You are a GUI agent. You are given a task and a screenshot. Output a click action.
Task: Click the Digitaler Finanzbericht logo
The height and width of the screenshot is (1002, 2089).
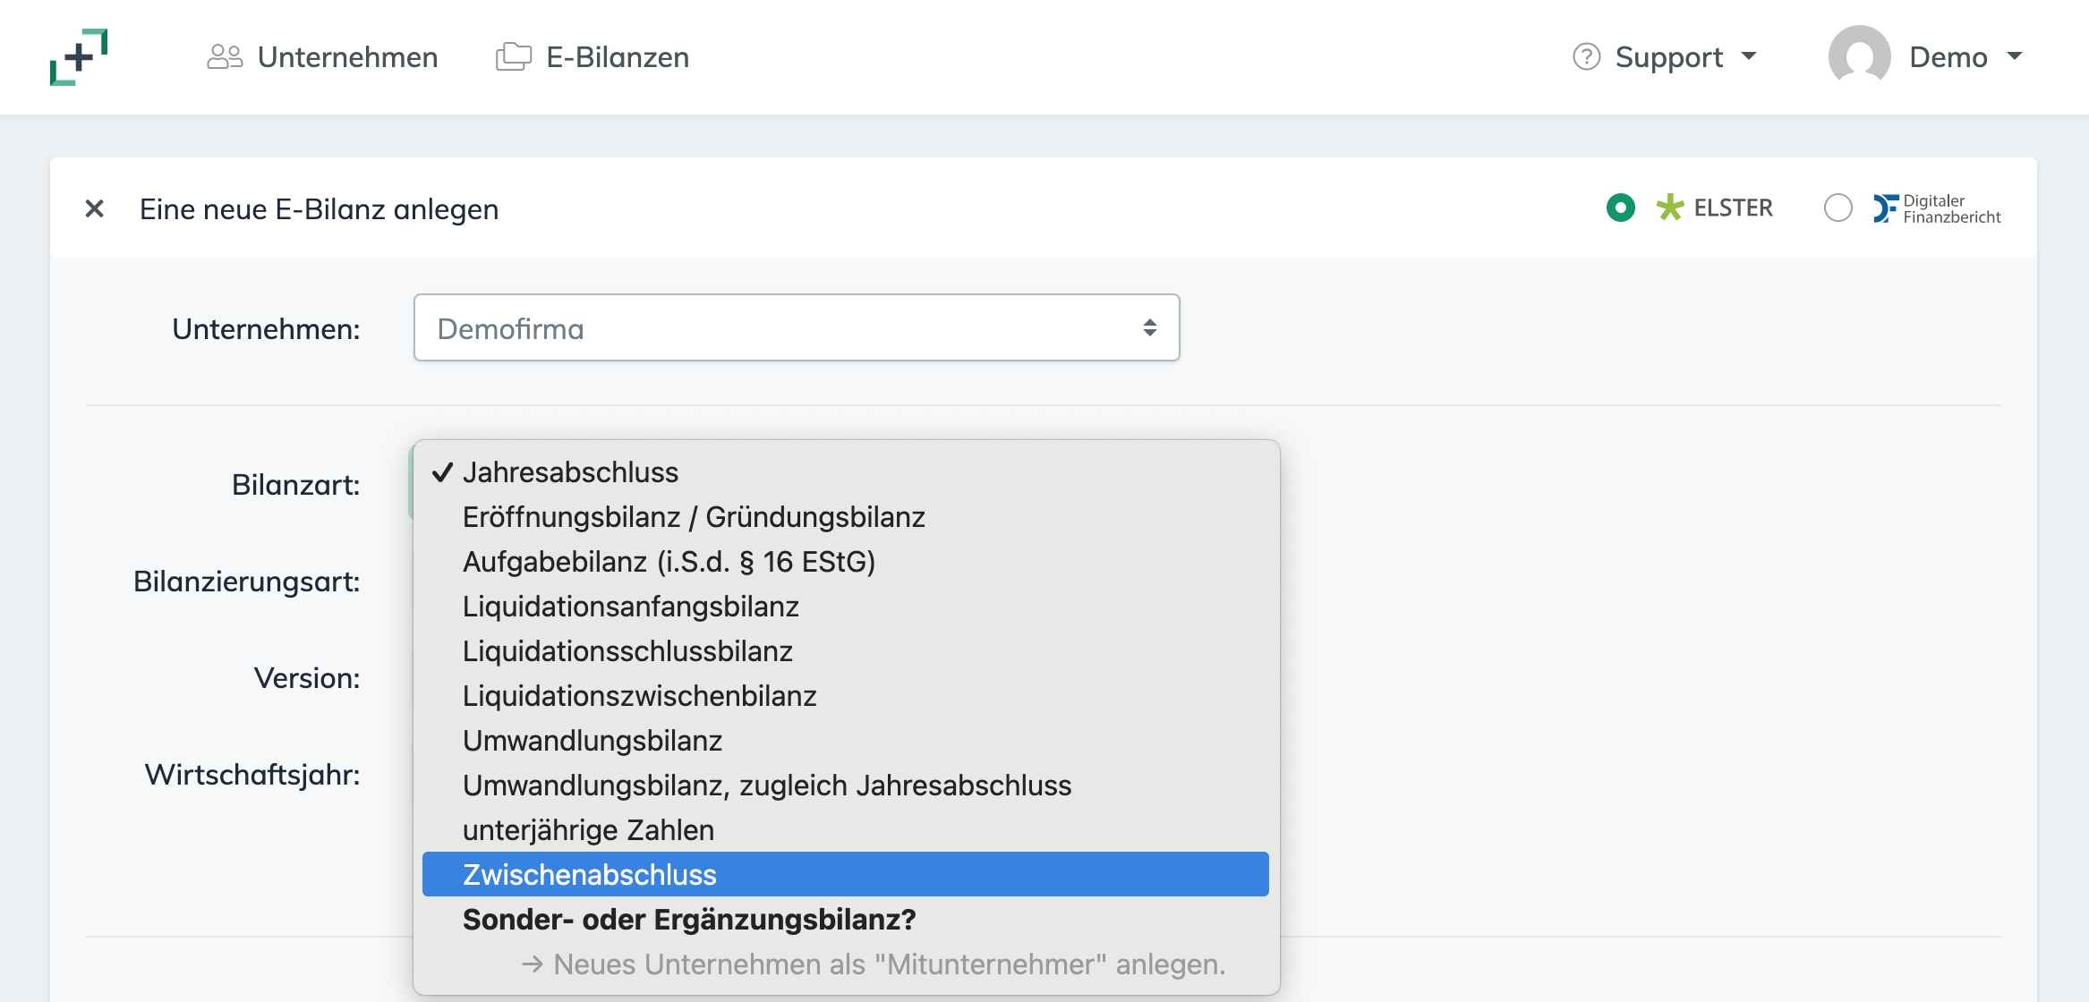click(1937, 208)
